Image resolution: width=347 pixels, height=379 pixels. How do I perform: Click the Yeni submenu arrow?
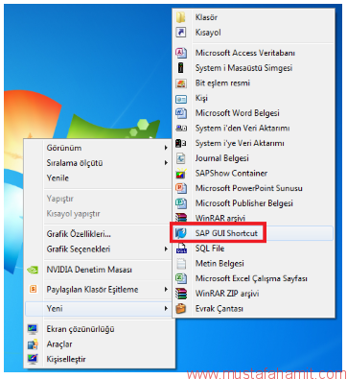tap(166, 309)
